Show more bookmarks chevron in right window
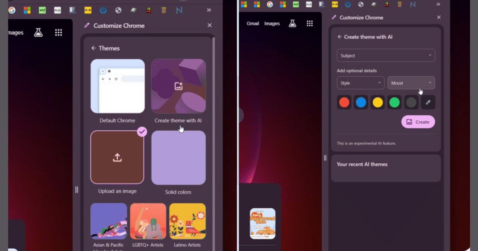Image resolution: width=478 pixels, height=251 pixels. coord(438,4)
